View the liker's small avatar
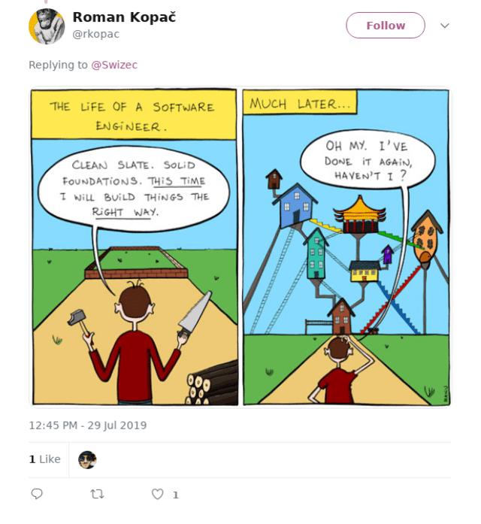 tap(87, 459)
